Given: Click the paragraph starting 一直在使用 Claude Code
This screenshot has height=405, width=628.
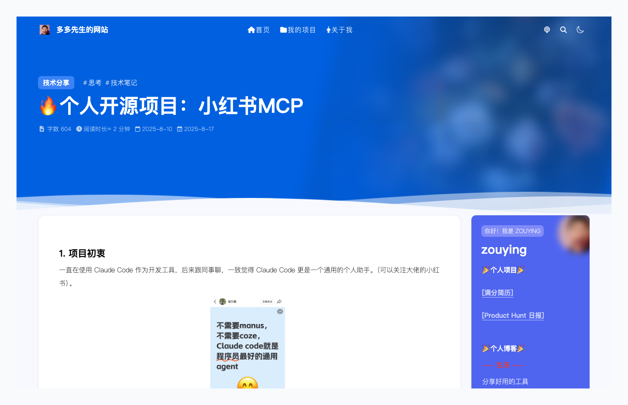Looking at the screenshot, I should [249, 276].
